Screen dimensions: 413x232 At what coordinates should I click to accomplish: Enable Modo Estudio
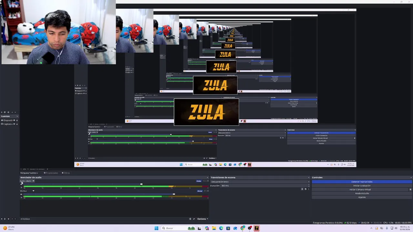click(x=362, y=193)
